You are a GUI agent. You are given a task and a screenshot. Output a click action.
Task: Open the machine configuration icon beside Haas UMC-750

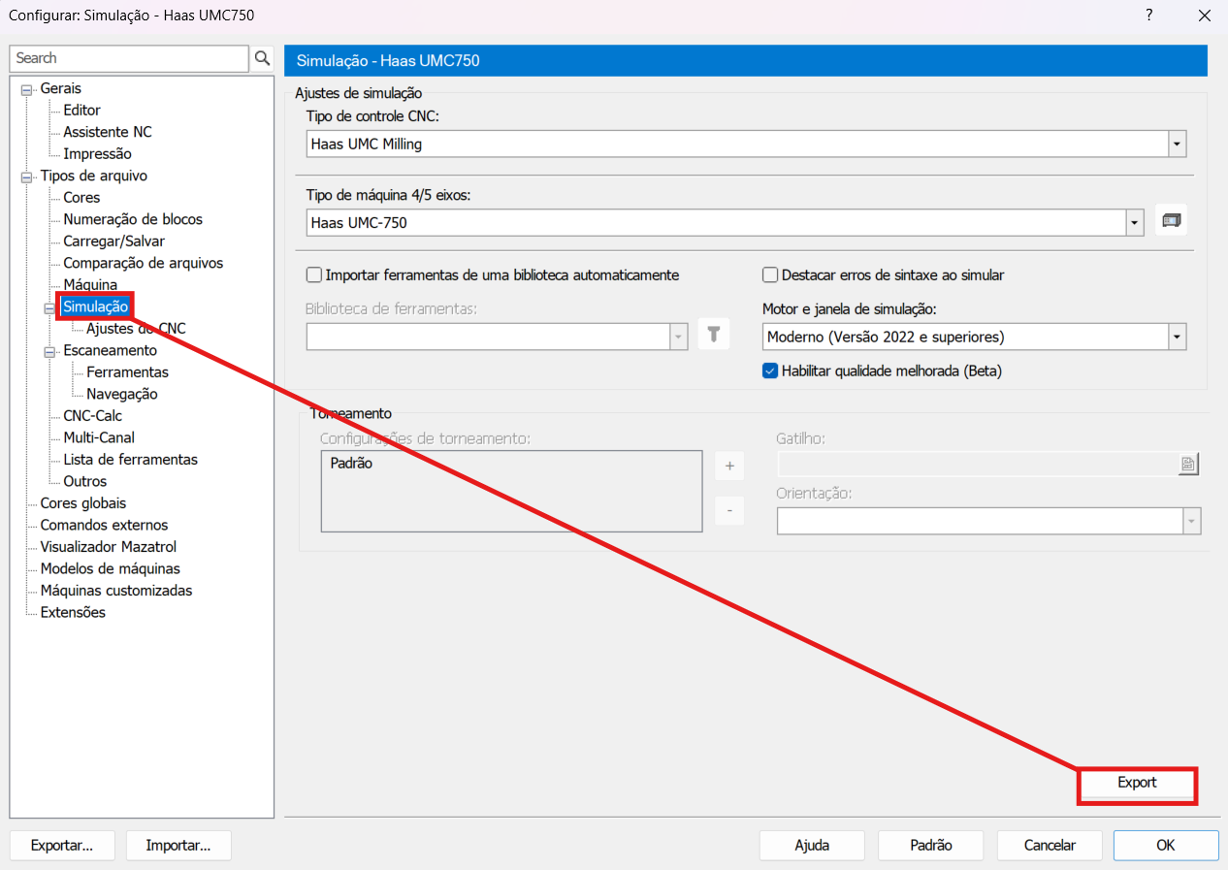point(1172,221)
